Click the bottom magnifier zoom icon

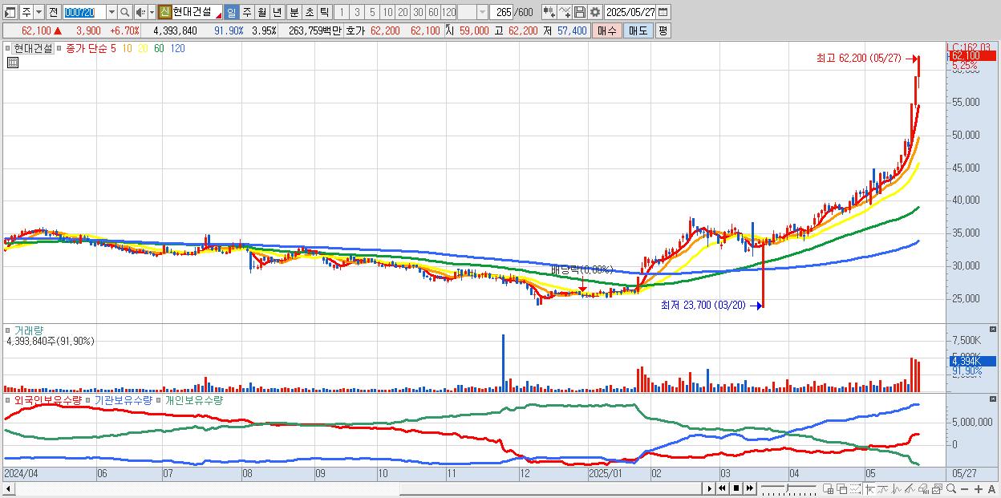point(951,488)
